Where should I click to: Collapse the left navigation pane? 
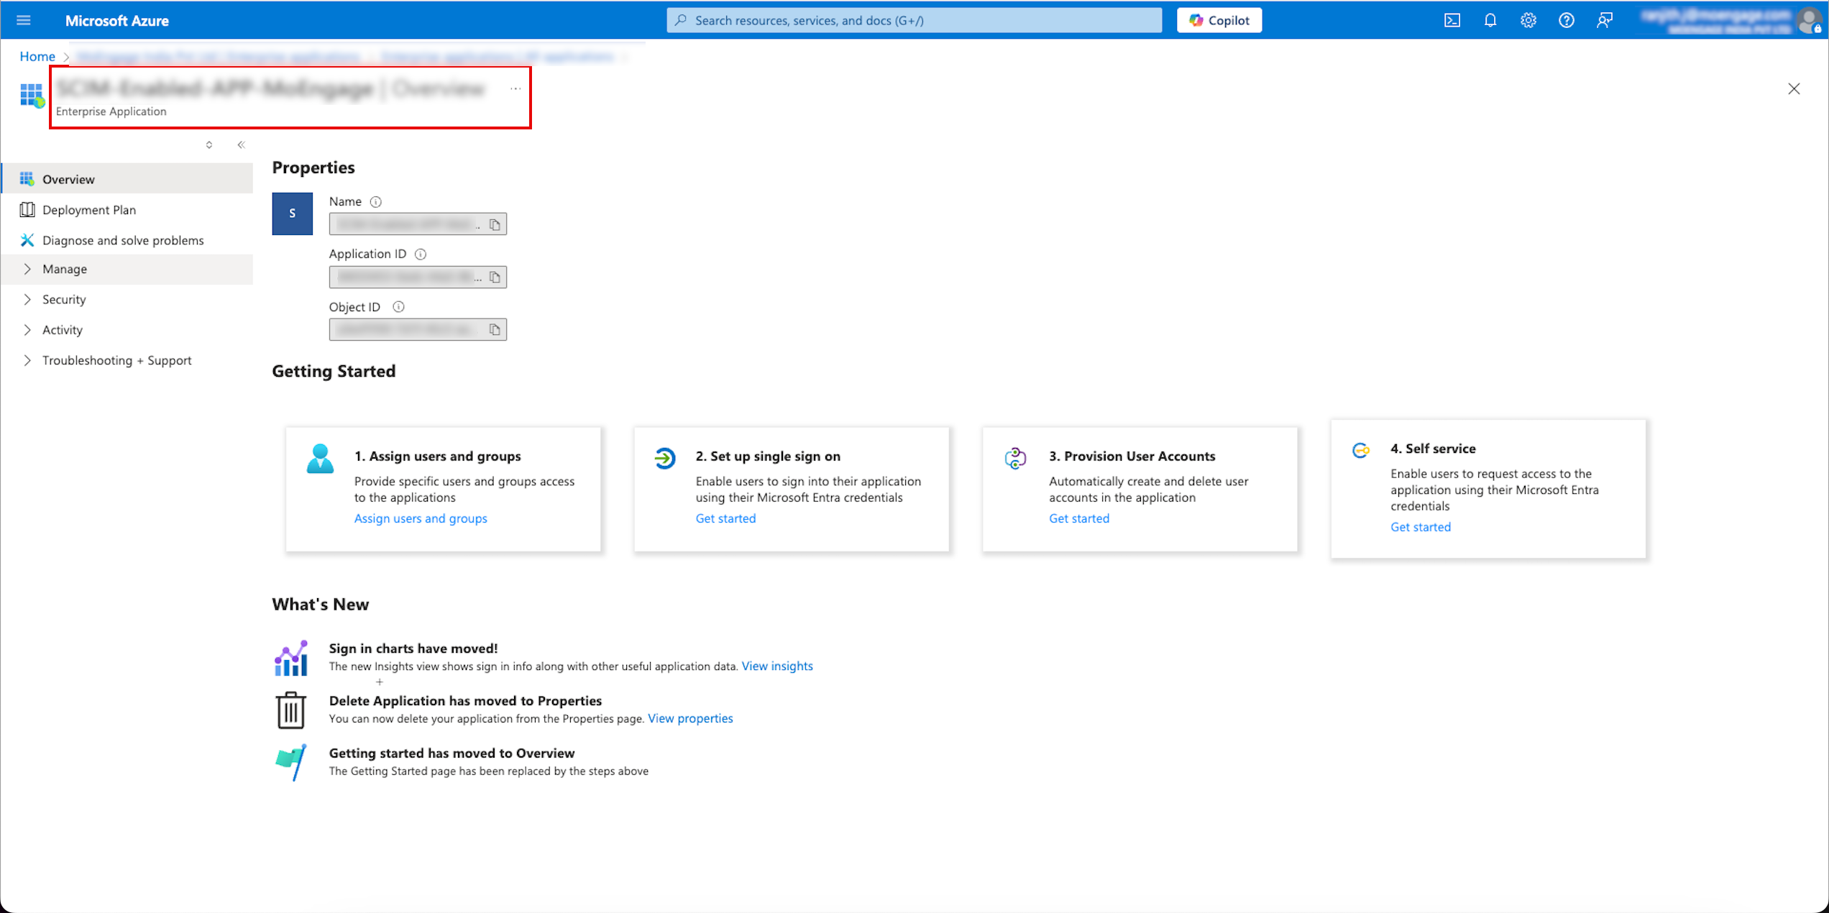(x=241, y=145)
